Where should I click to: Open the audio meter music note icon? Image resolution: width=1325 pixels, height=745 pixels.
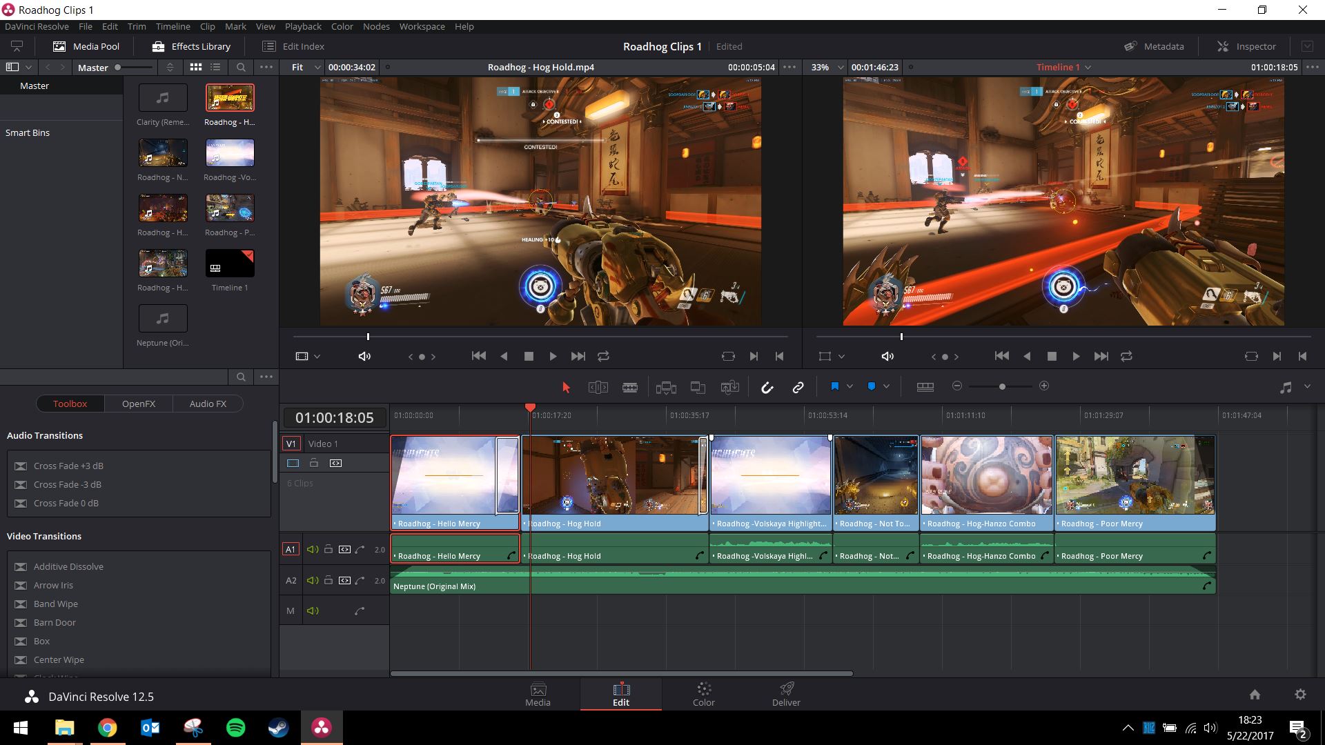coord(1285,388)
